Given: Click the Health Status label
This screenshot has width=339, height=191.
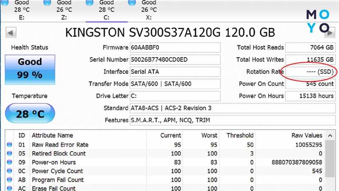Looking at the screenshot, I should pos(30,48).
